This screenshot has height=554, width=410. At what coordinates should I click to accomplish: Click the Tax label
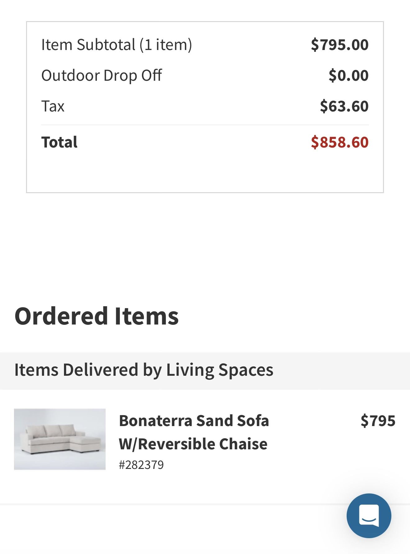tap(53, 106)
